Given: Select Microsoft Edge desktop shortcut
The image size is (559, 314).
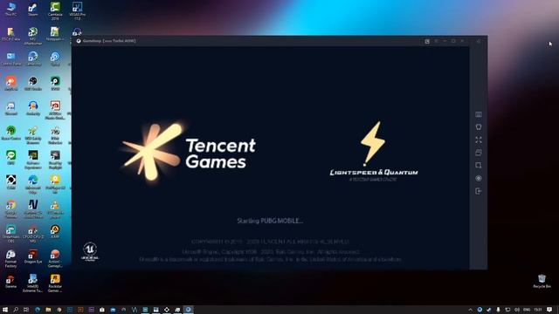Looking at the screenshot, I should point(33,184).
